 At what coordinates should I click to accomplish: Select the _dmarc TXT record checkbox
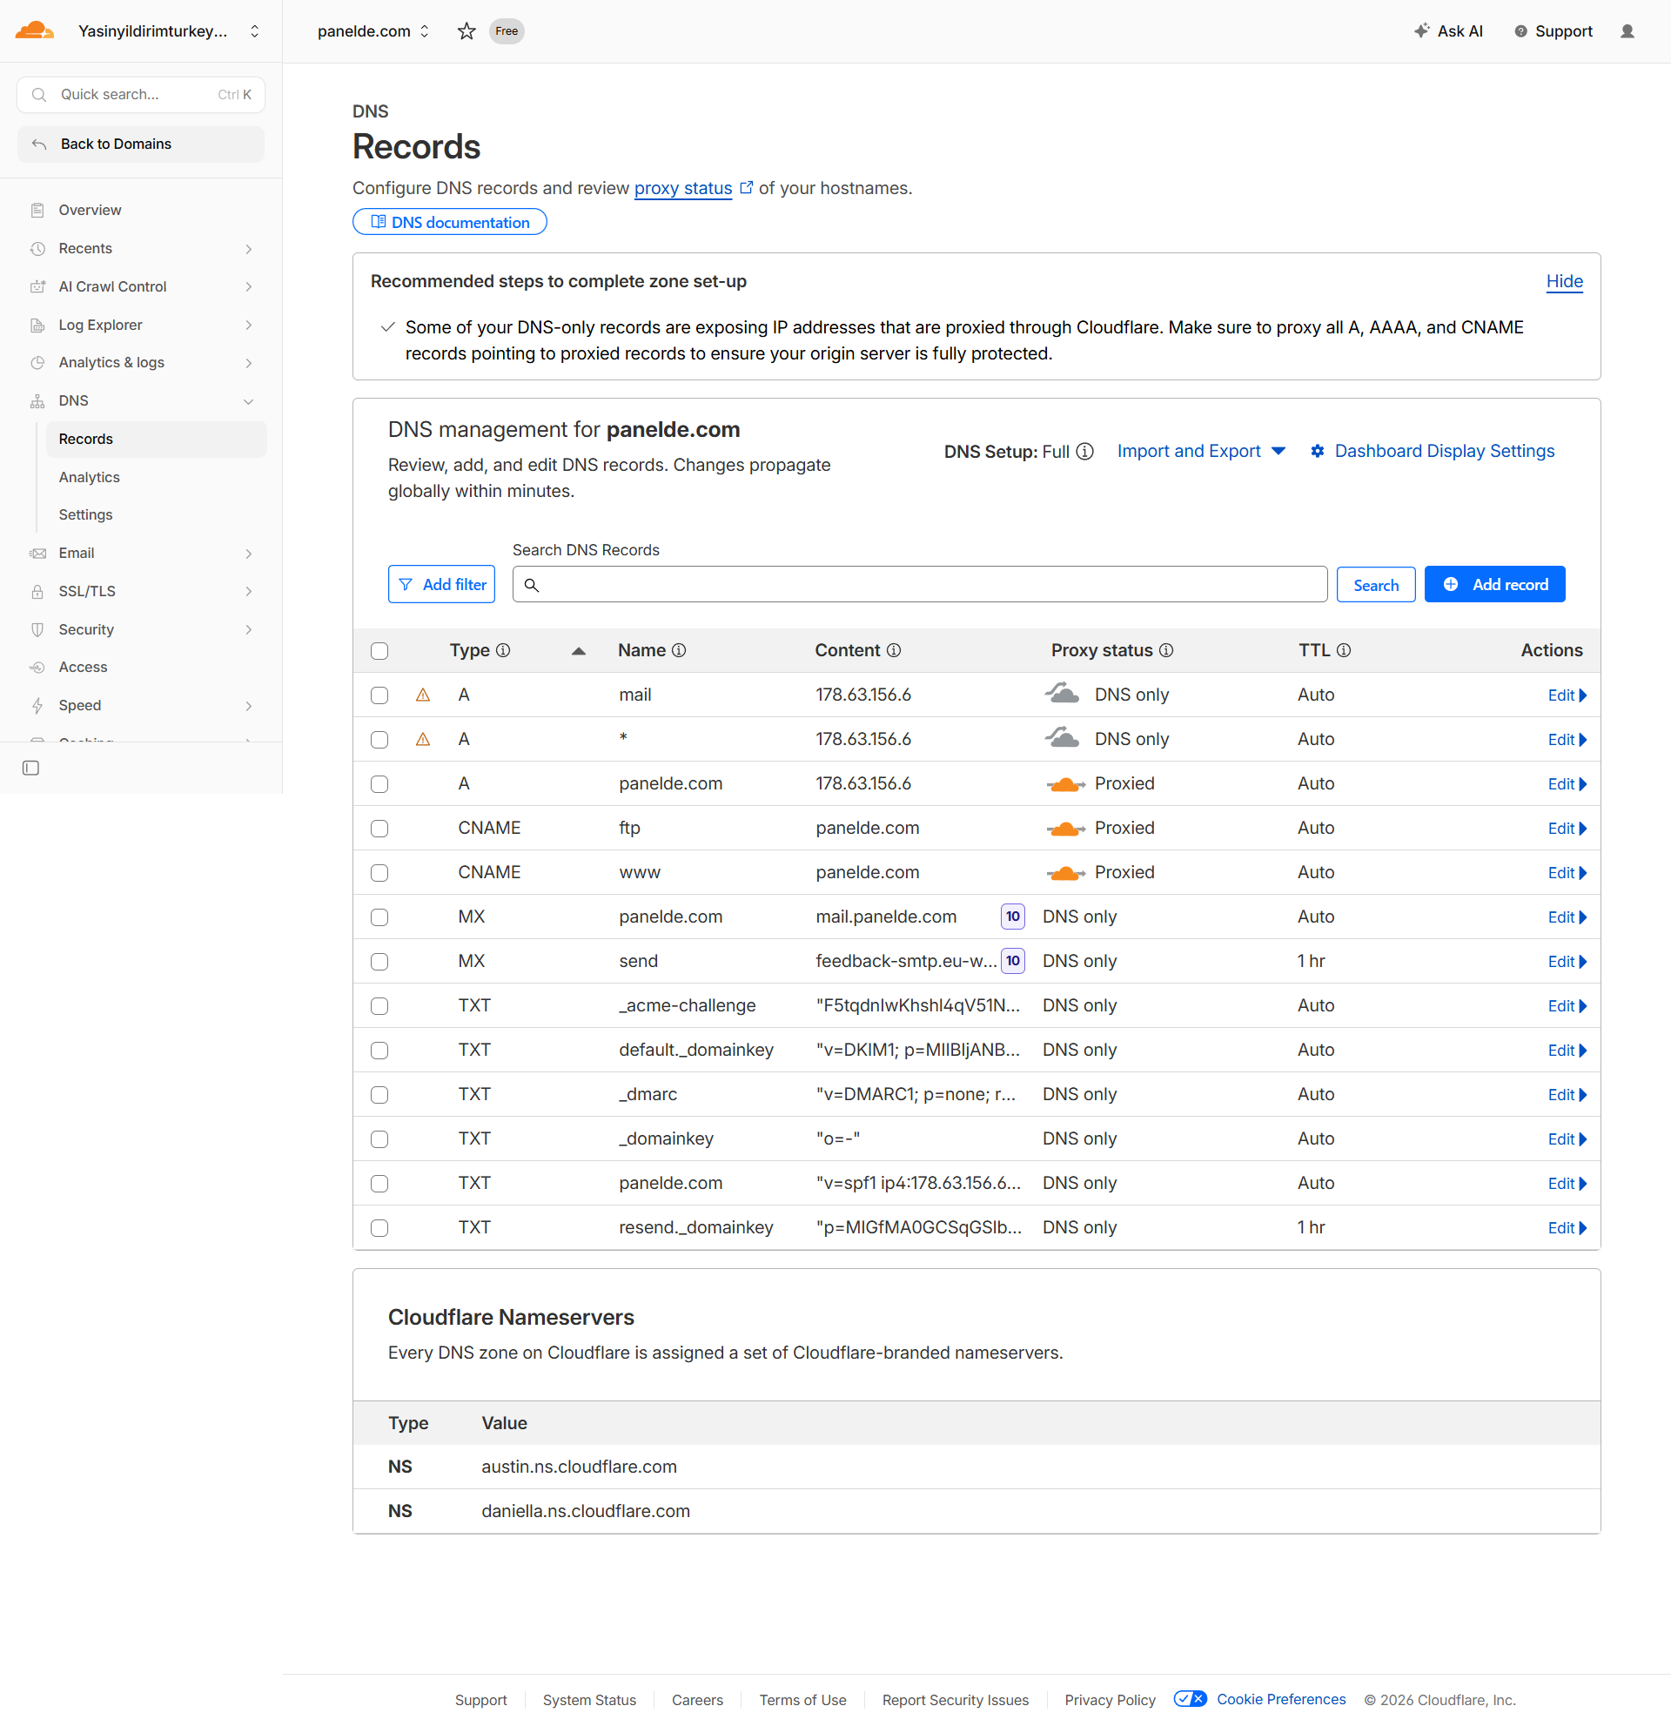pos(379,1095)
